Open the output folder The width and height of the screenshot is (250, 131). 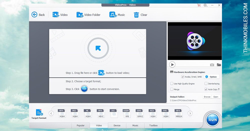[x=216, y=97]
